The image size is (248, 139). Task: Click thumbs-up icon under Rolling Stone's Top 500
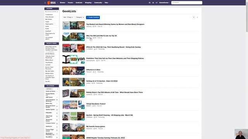tap(94, 95)
